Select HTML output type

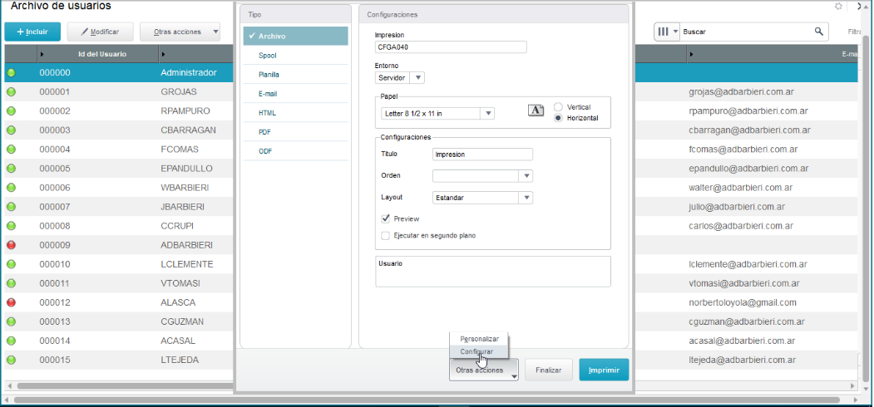(x=295, y=113)
